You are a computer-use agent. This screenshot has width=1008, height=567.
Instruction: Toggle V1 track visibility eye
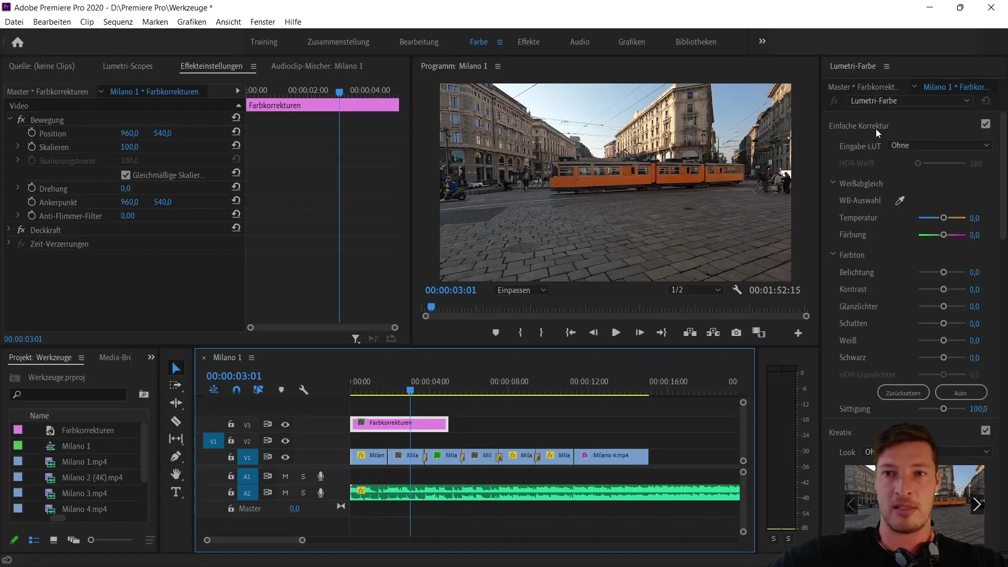pos(285,457)
